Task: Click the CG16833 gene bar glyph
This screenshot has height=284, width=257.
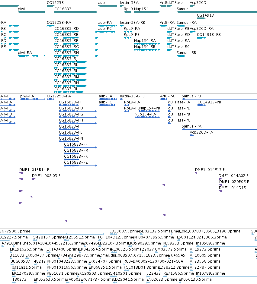Action: [x=76, y=12]
